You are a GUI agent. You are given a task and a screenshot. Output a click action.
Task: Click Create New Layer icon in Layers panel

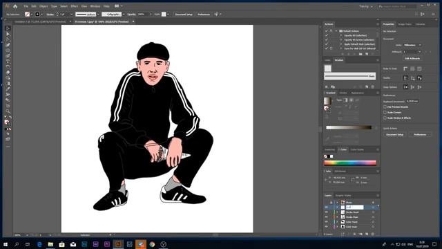[367, 234]
